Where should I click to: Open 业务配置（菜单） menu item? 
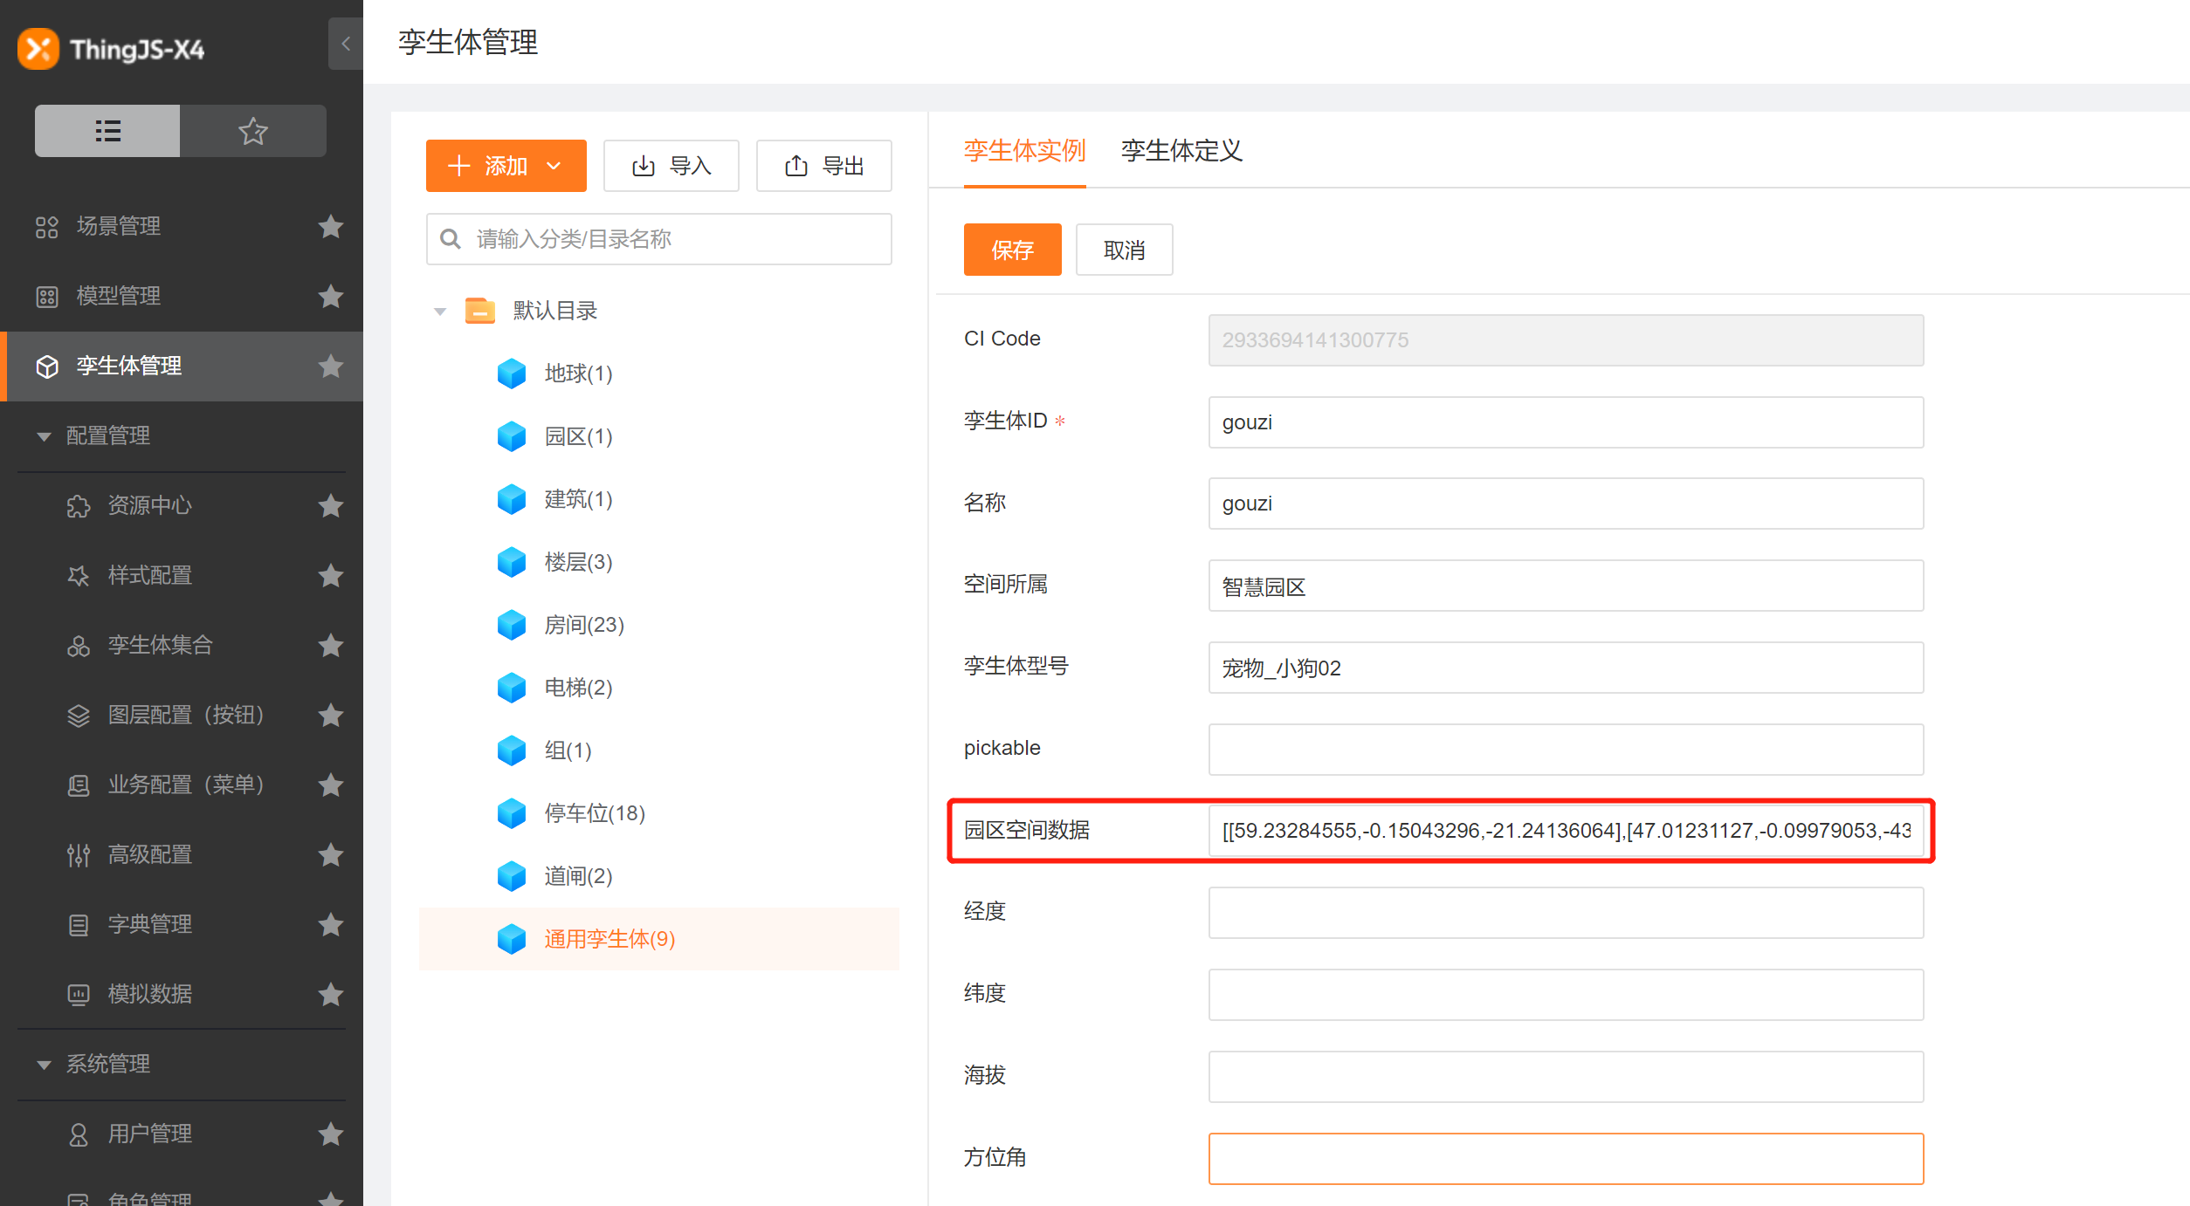click(186, 785)
